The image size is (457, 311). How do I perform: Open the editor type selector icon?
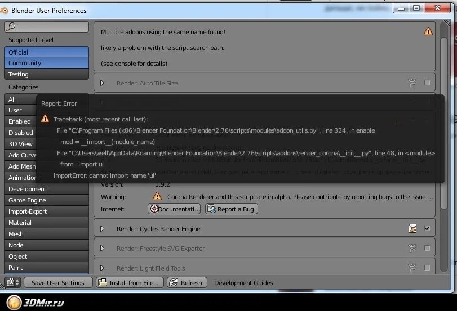click(x=13, y=282)
